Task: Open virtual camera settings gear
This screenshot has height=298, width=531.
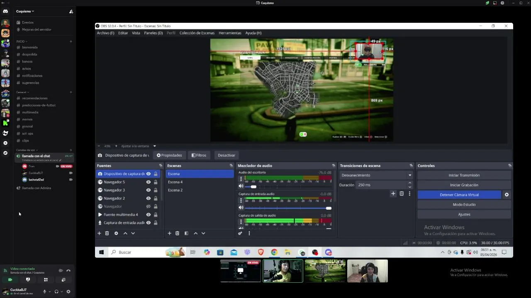Action: pos(507,195)
